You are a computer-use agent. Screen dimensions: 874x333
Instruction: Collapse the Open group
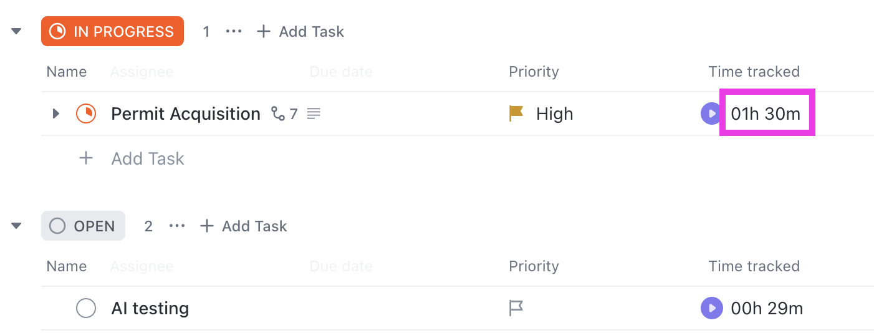click(x=17, y=226)
